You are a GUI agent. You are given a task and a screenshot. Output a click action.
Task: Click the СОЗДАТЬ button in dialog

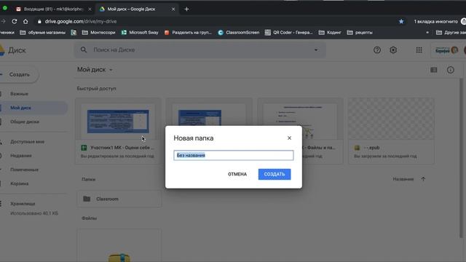pyautogui.click(x=275, y=174)
